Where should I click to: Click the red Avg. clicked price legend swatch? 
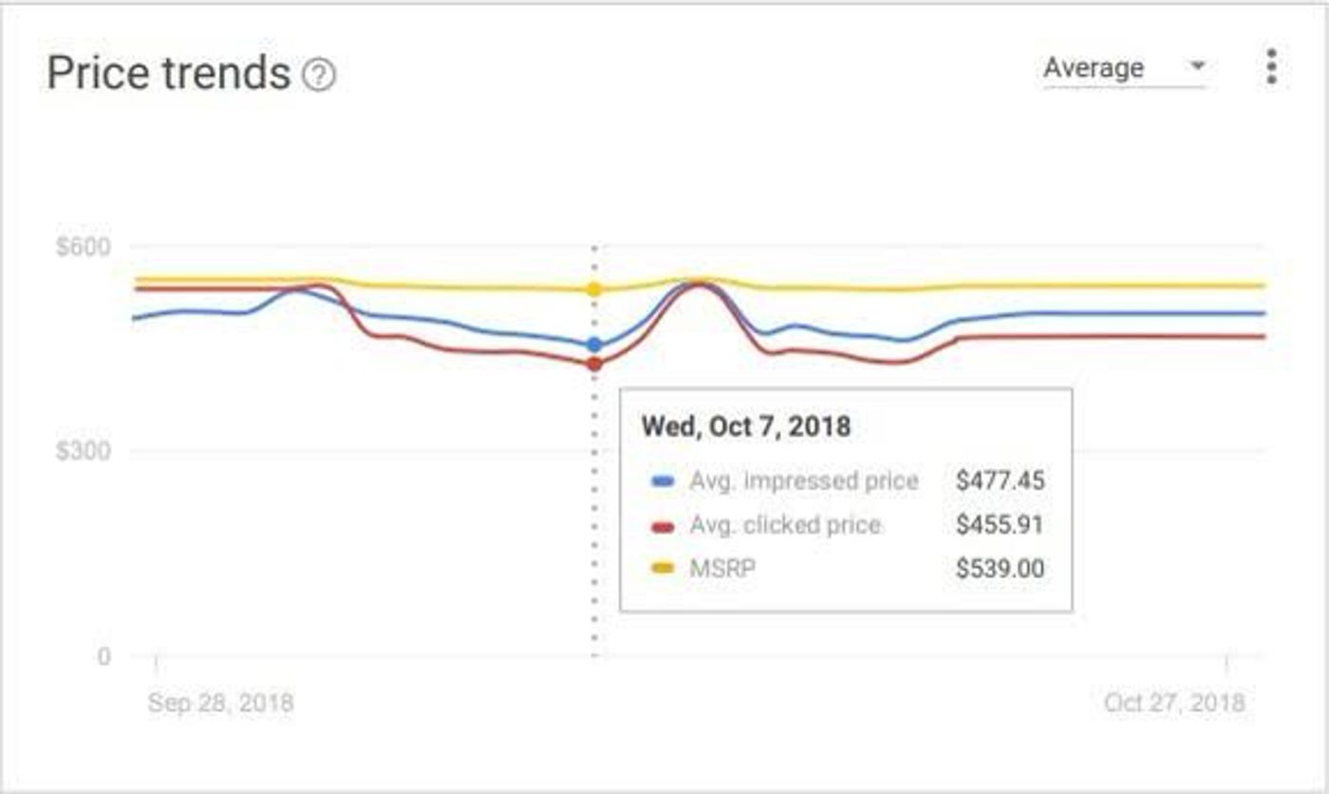click(x=663, y=526)
